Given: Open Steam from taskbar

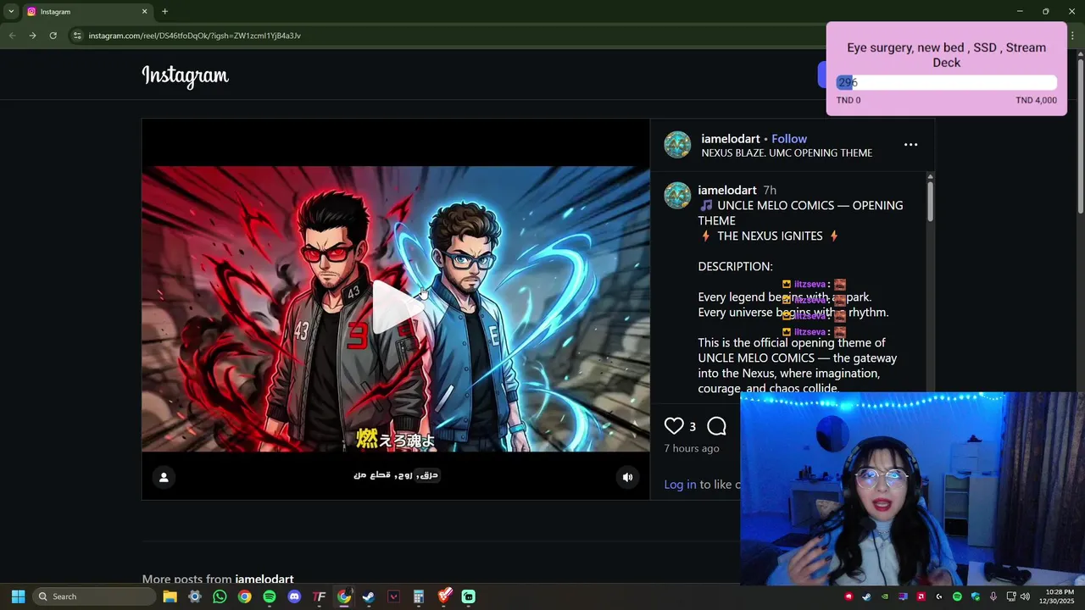Looking at the screenshot, I should pos(369,596).
